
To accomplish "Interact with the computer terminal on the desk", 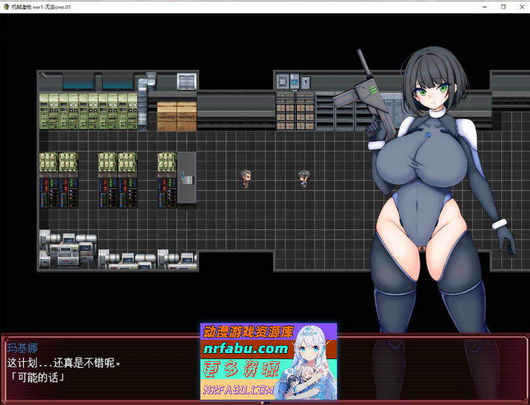I will point(187,178).
